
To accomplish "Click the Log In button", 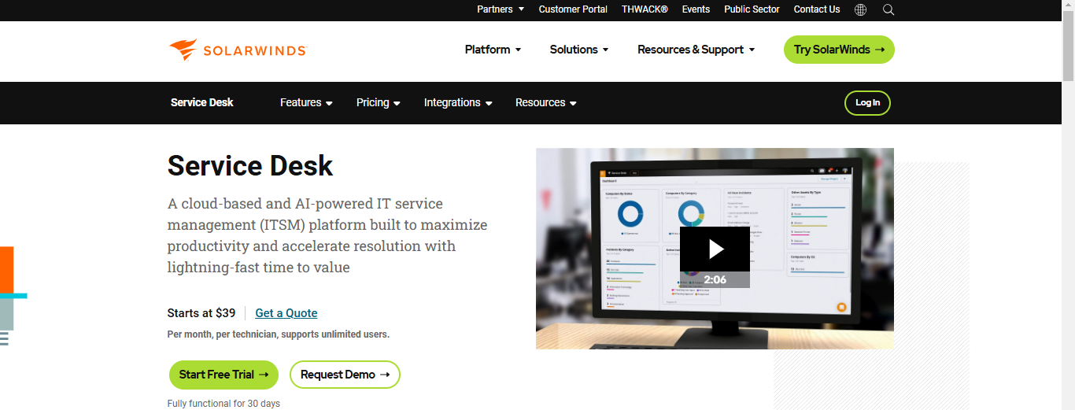I will (867, 102).
